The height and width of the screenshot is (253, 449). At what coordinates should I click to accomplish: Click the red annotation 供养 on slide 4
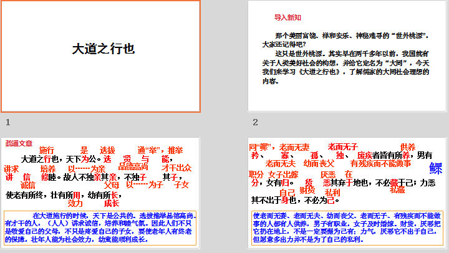408,146
